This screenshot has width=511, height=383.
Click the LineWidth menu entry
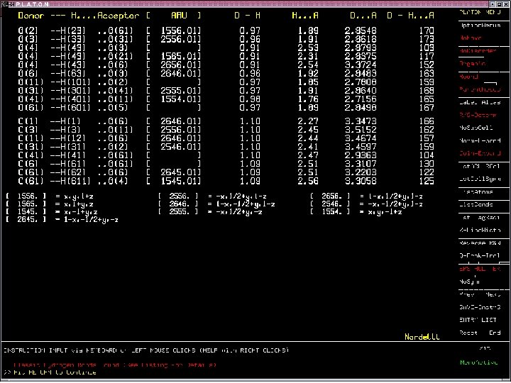[x=480, y=230]
